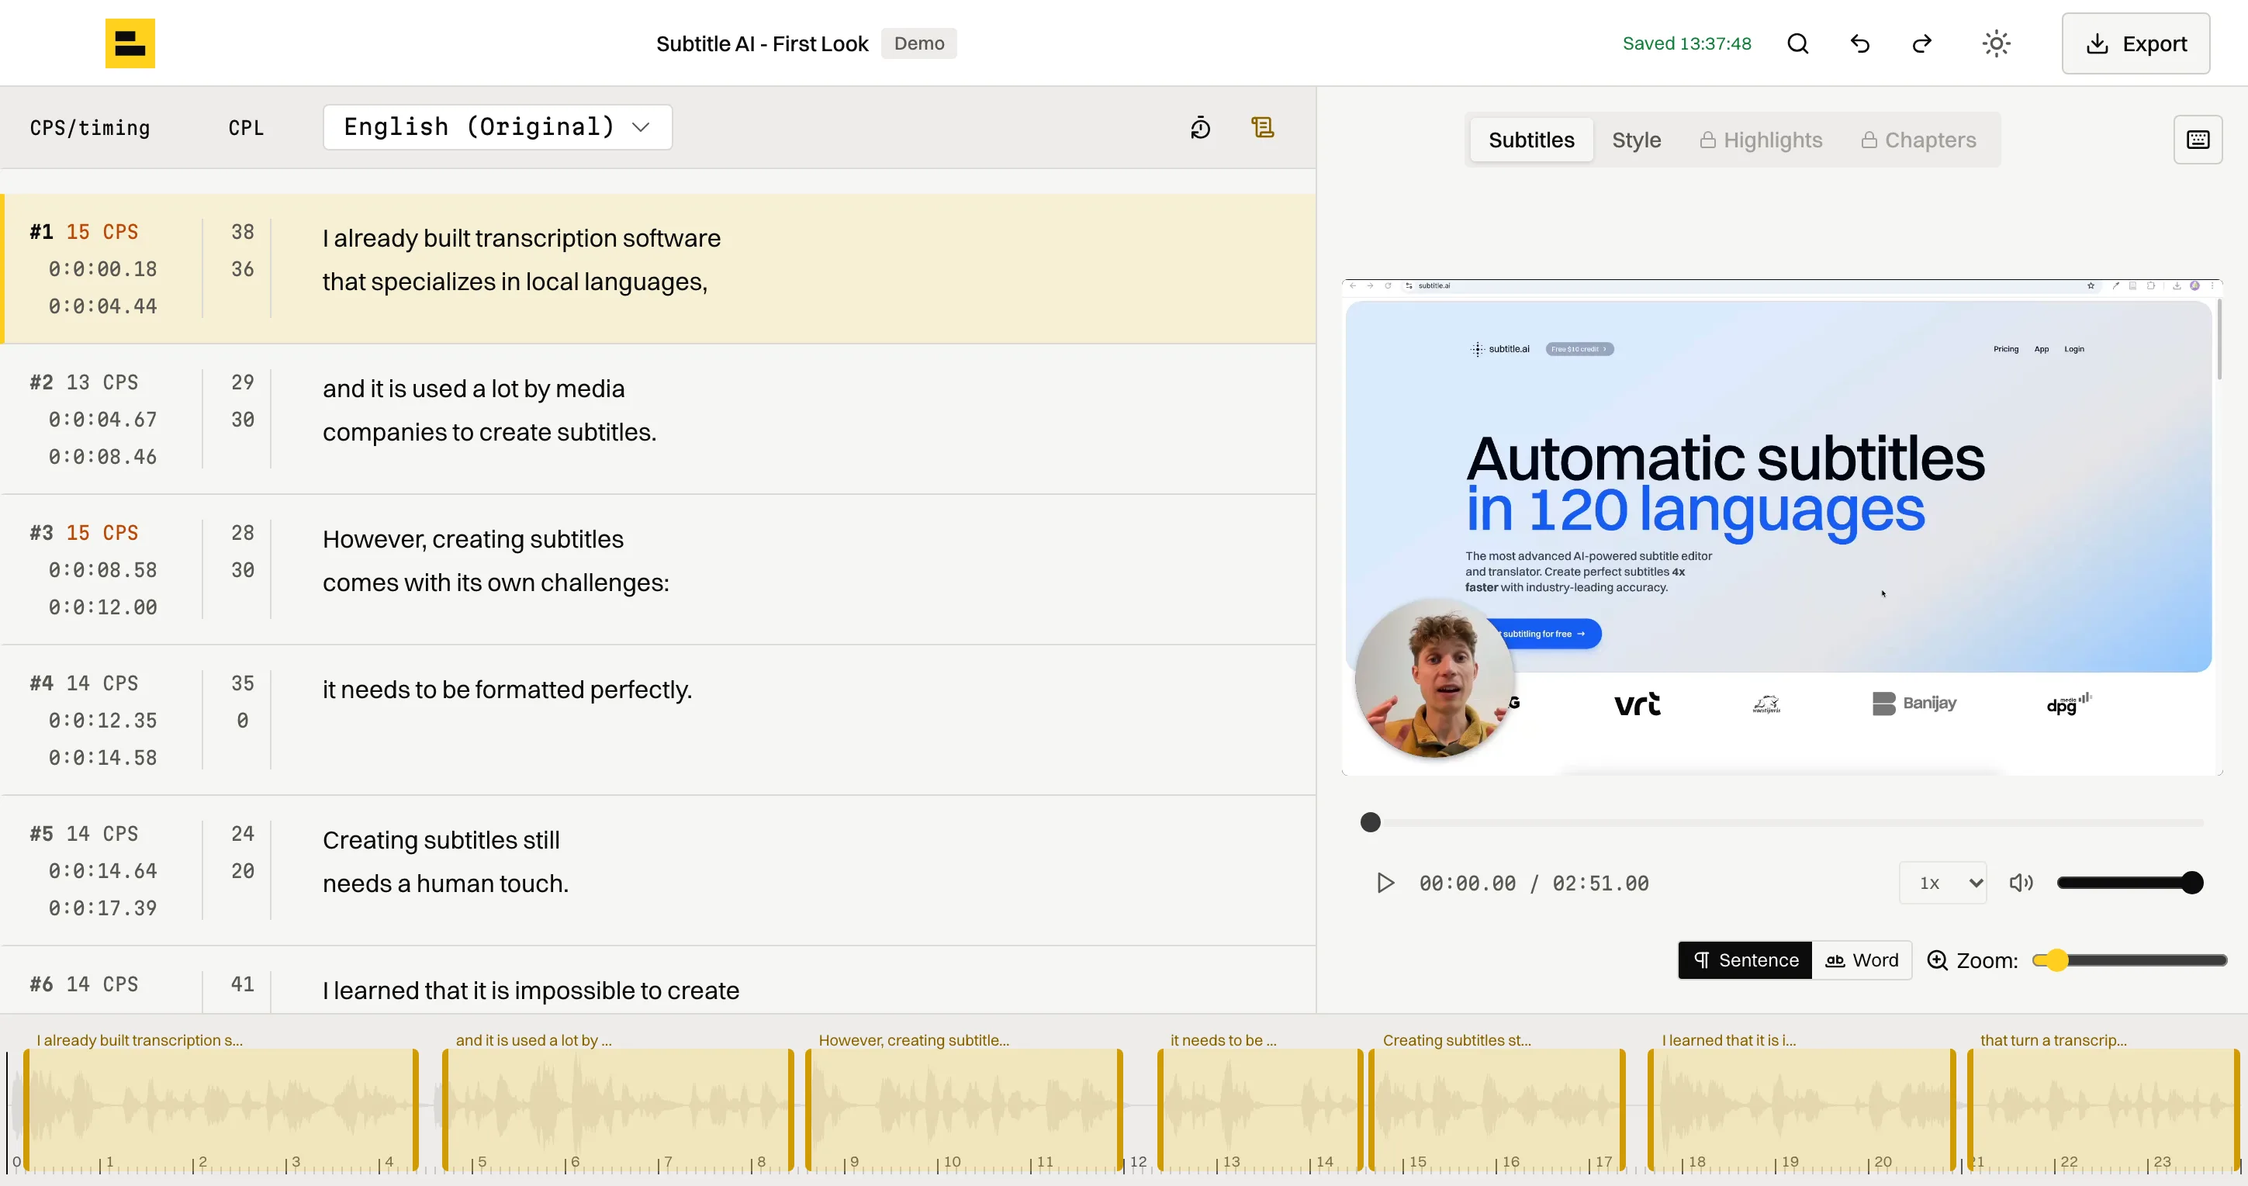Select timeline clip "However, creating subtitle..."
This screenshot has height=1186, width=2248.
[964, 1108]
